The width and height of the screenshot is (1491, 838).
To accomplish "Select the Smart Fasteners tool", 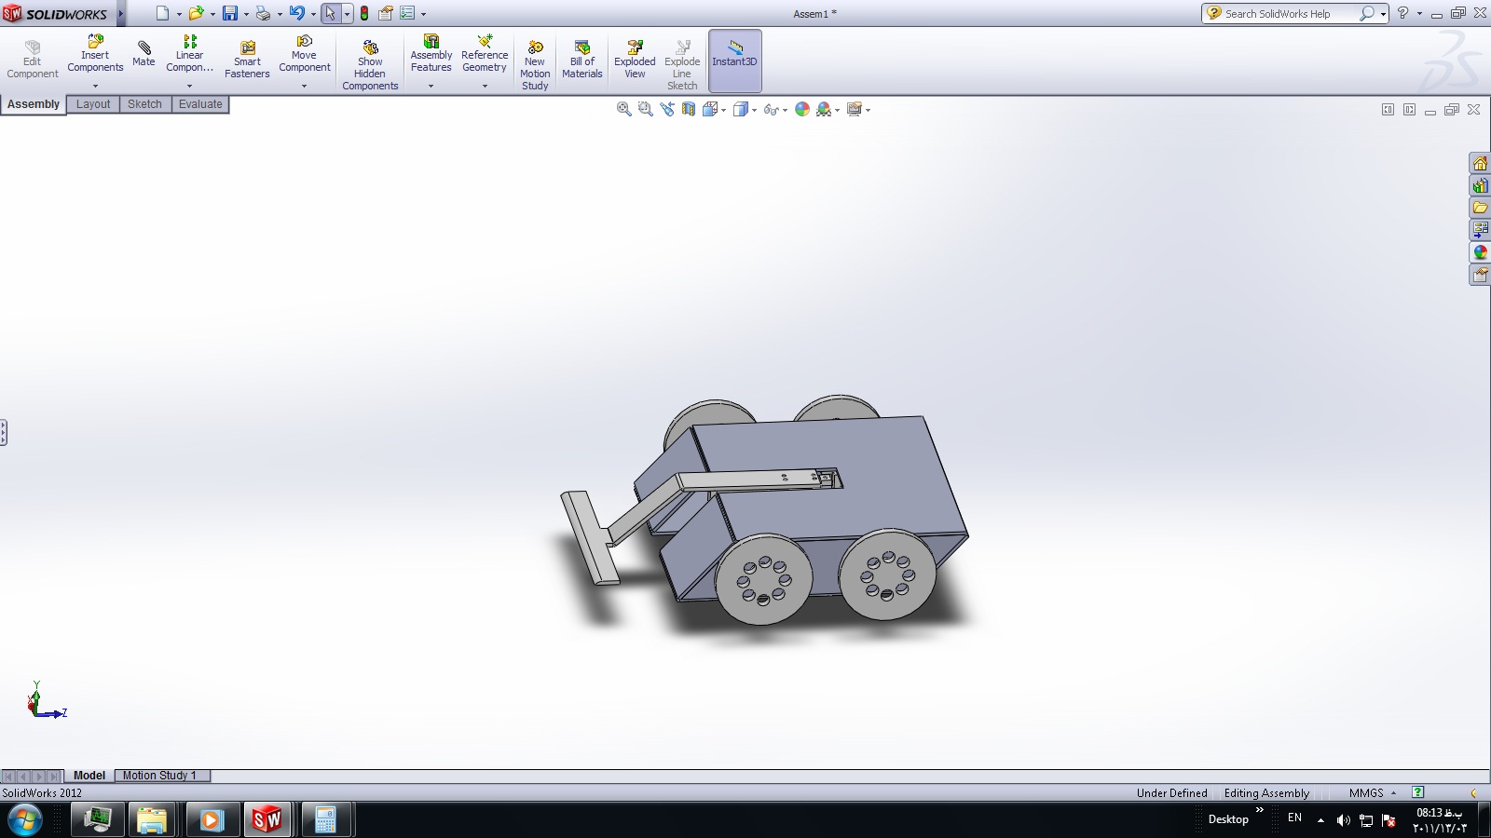I will tap(247, 60).
